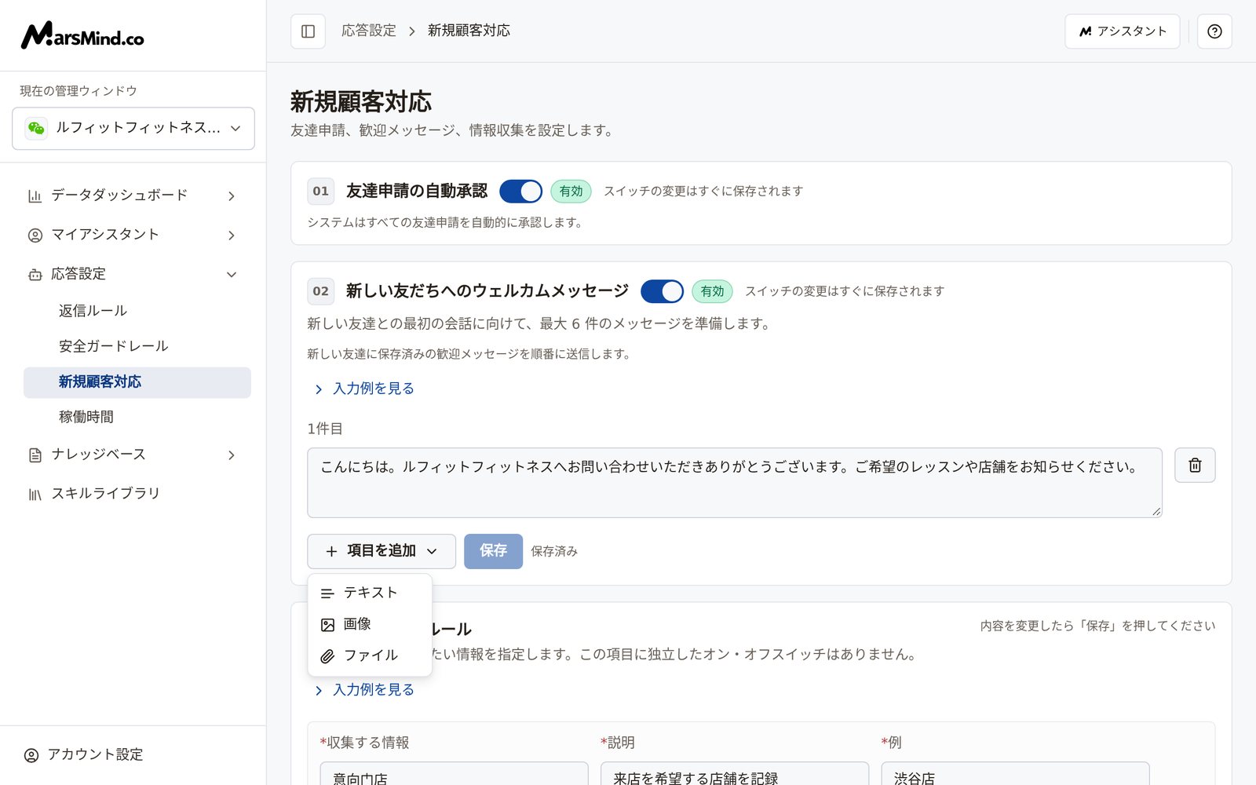This screenshot has height=785, width=1256.
Task: Click the 保存 save button
Action: [x=493, y=551]
